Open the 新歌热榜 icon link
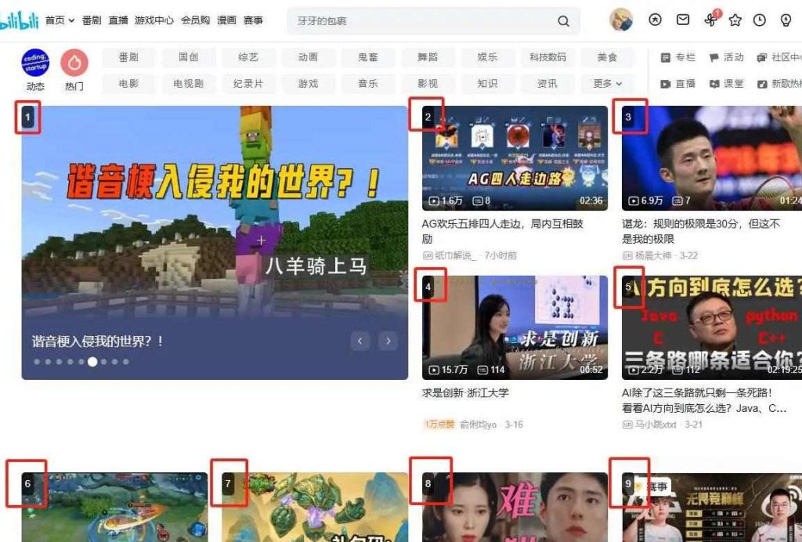This screenshot has height=542, width=802. pos(779,83)
